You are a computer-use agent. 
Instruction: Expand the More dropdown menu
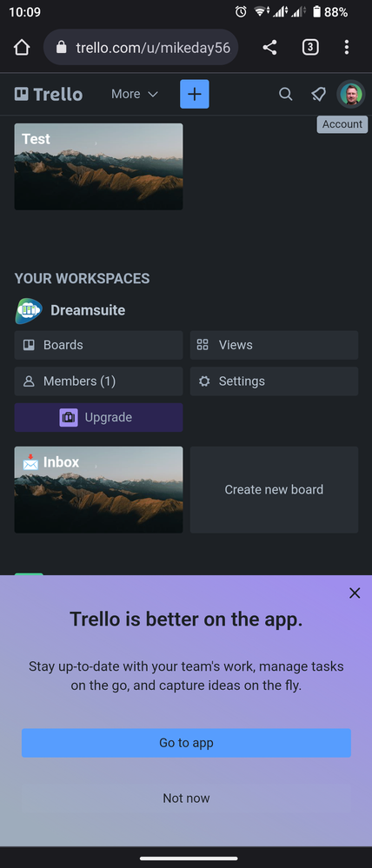click(x=135, y=94)
